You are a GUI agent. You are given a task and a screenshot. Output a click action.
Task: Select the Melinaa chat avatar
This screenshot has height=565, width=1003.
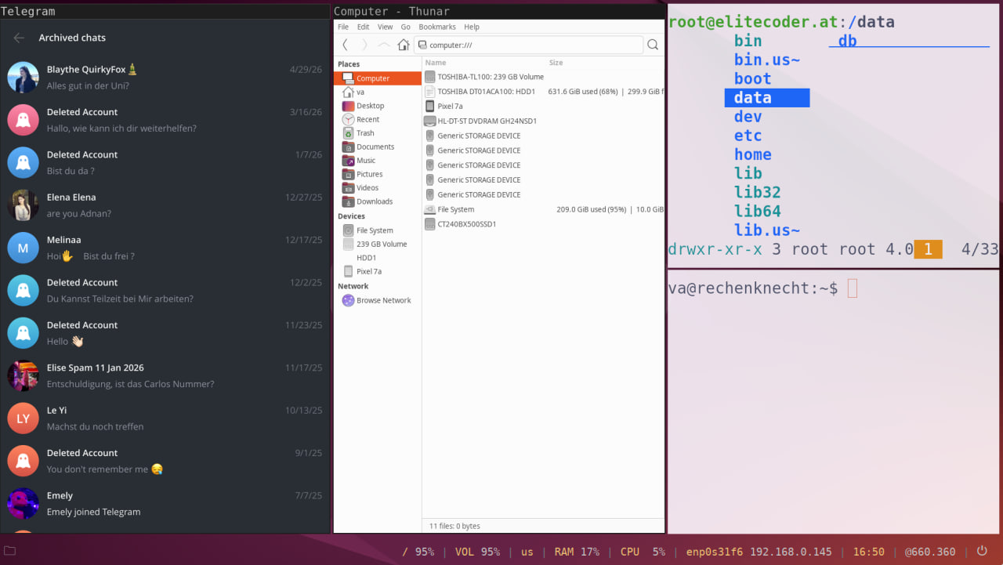[x=24, y=248]
